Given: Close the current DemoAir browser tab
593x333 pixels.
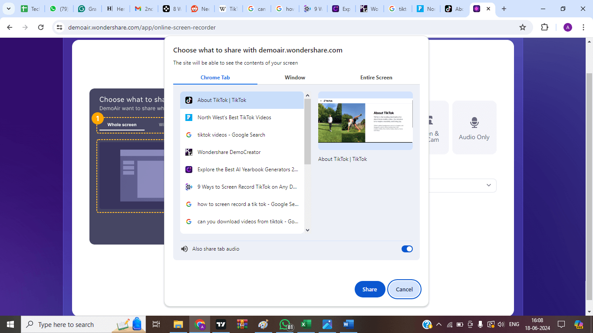Looking at the screenshot, I should point(489,9).
